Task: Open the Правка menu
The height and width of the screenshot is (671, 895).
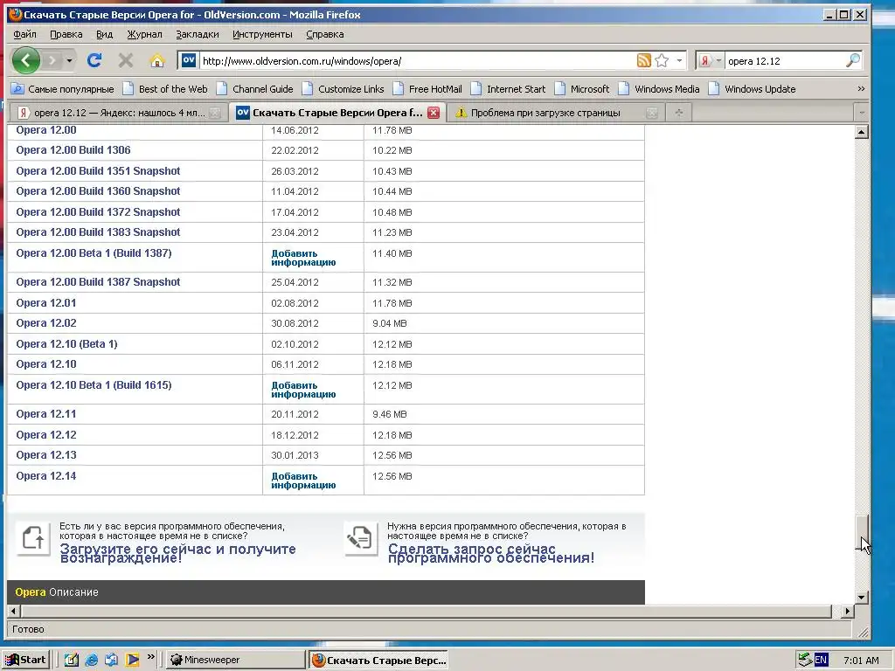Action: [x=66, y=34]
